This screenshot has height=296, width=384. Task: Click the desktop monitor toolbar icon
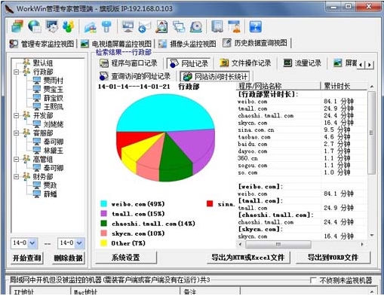[x=127, y=27]
